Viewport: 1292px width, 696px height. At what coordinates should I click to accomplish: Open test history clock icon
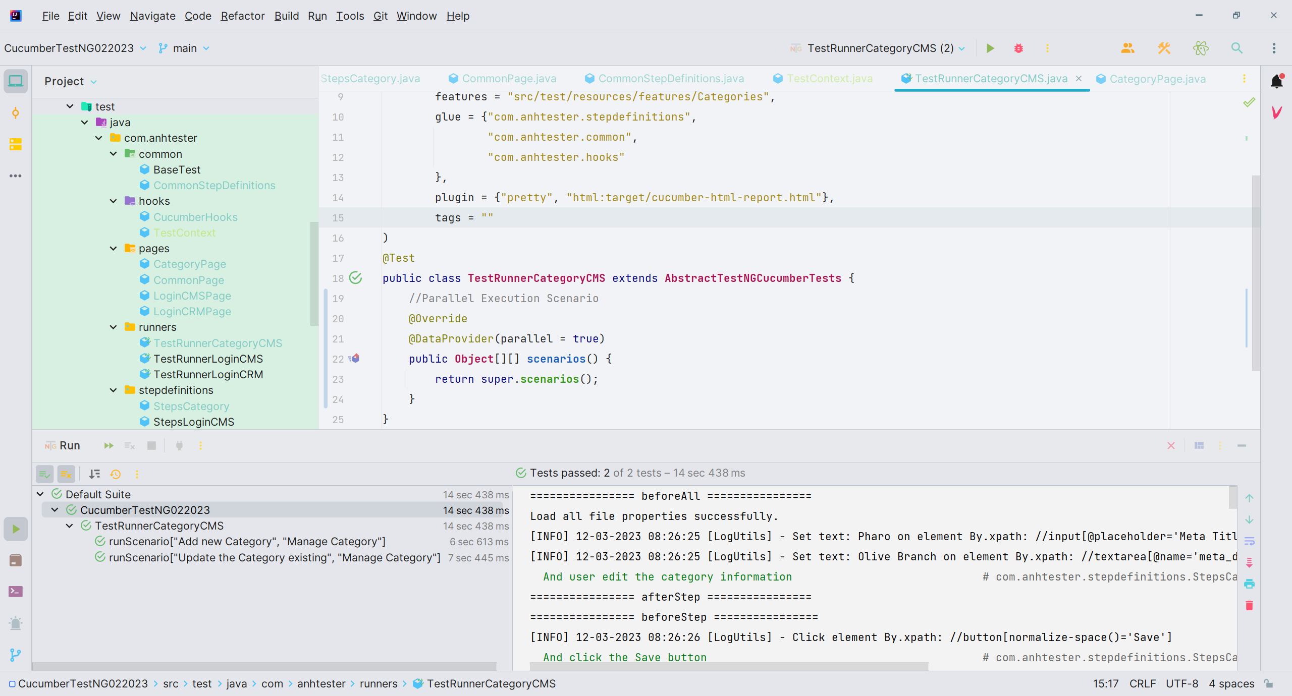point(116,474)
